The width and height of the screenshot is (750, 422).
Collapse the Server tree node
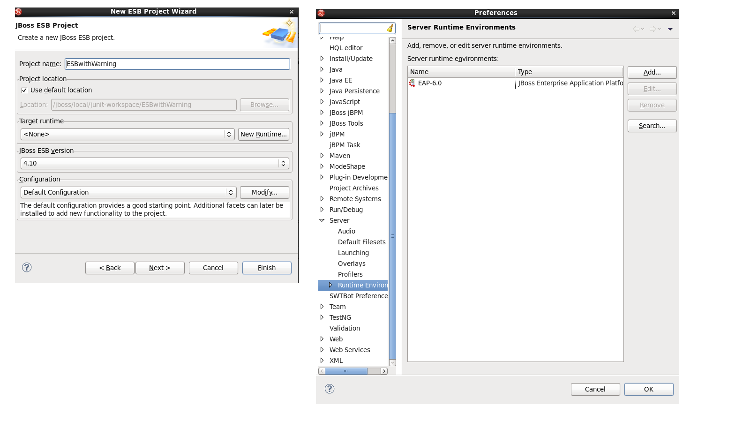pyautogui.click(x=322, y=220)
